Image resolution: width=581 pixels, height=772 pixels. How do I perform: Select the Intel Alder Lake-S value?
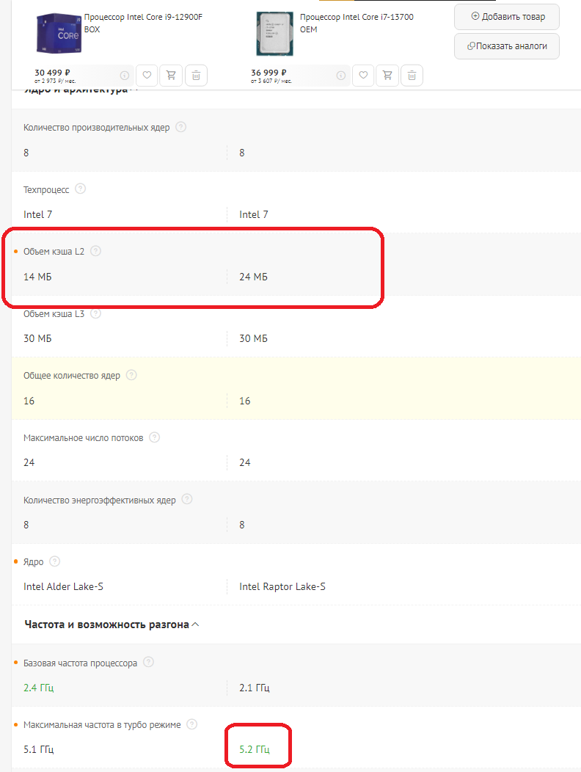click(x=64, y=586)
